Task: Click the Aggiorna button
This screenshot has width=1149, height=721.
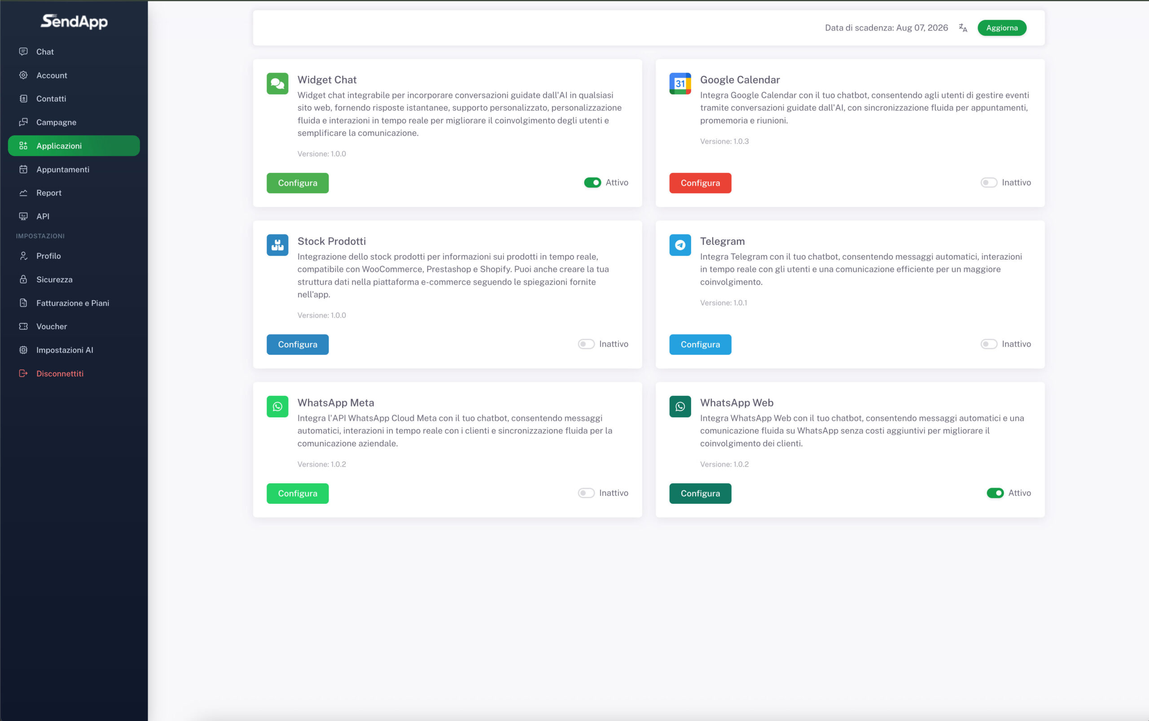Action: coord(1002,28)
